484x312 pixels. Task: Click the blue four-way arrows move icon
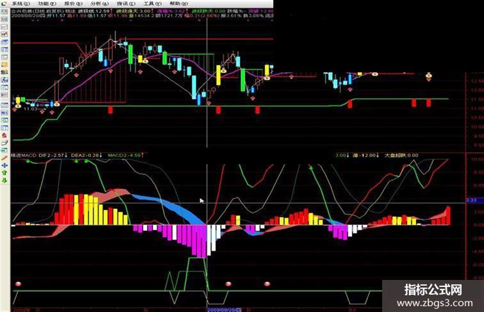[4, 165]
